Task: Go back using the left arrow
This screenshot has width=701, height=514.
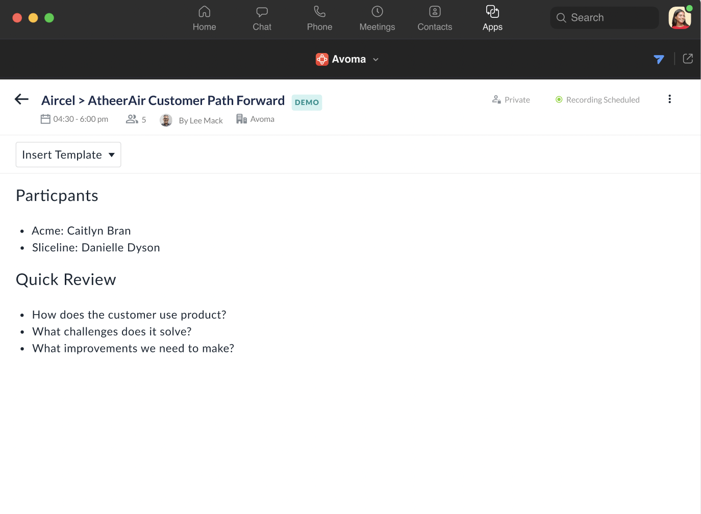Action: [x=21, y=99]
